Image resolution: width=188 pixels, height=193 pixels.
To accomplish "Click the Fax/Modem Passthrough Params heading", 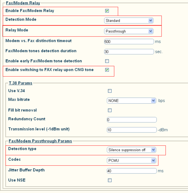I will [x=40, y=141].
